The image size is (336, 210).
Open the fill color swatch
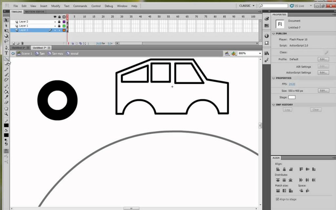[x=6, y=135]
